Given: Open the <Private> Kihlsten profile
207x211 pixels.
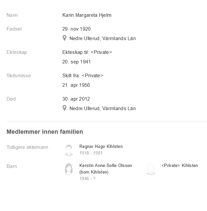Looking at the screenshot, I should point(179,166).
